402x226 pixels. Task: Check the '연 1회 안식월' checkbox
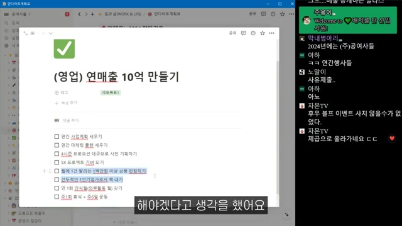(x=57, y=188)
